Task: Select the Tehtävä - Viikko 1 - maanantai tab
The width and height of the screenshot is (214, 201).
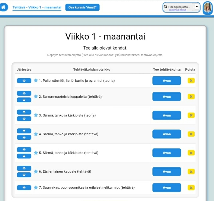Action: pos(37,7)
